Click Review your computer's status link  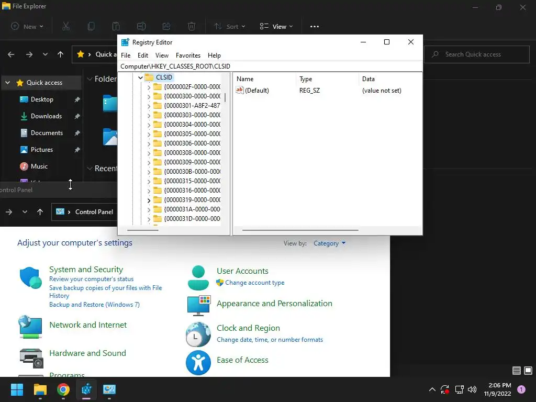coord(91,279)
